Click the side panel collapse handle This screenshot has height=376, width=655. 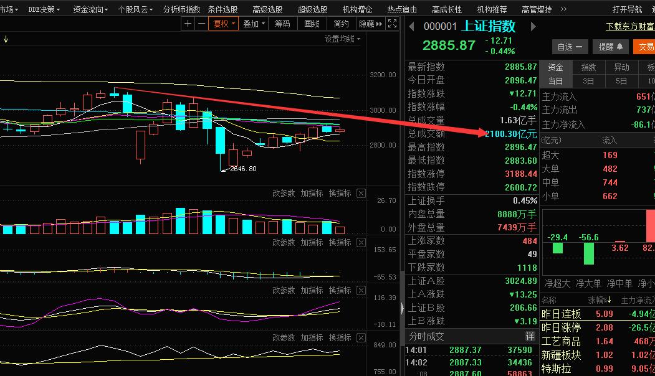point(402,308)
